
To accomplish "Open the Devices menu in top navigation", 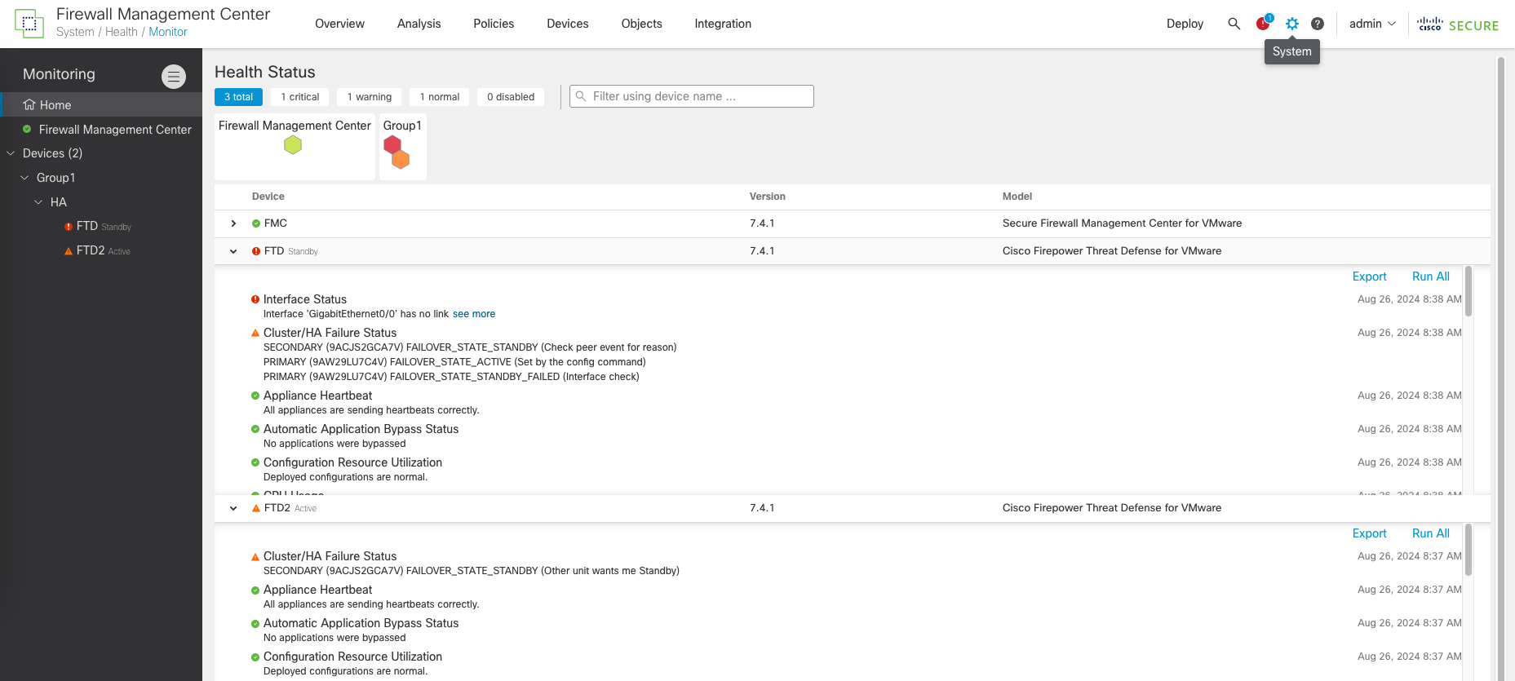I will point(567,24).
